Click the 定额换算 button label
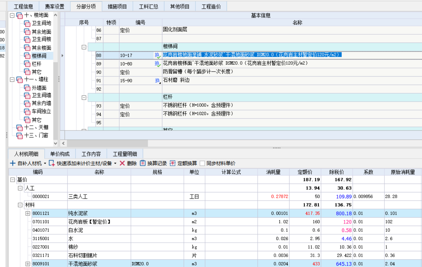The image size is (422, 267). (187, 163)
